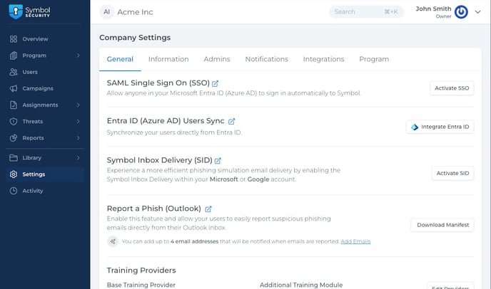Click the Integrate Entra ID button
The height and width of the screenshot is (289, 491).
[440, 127]
